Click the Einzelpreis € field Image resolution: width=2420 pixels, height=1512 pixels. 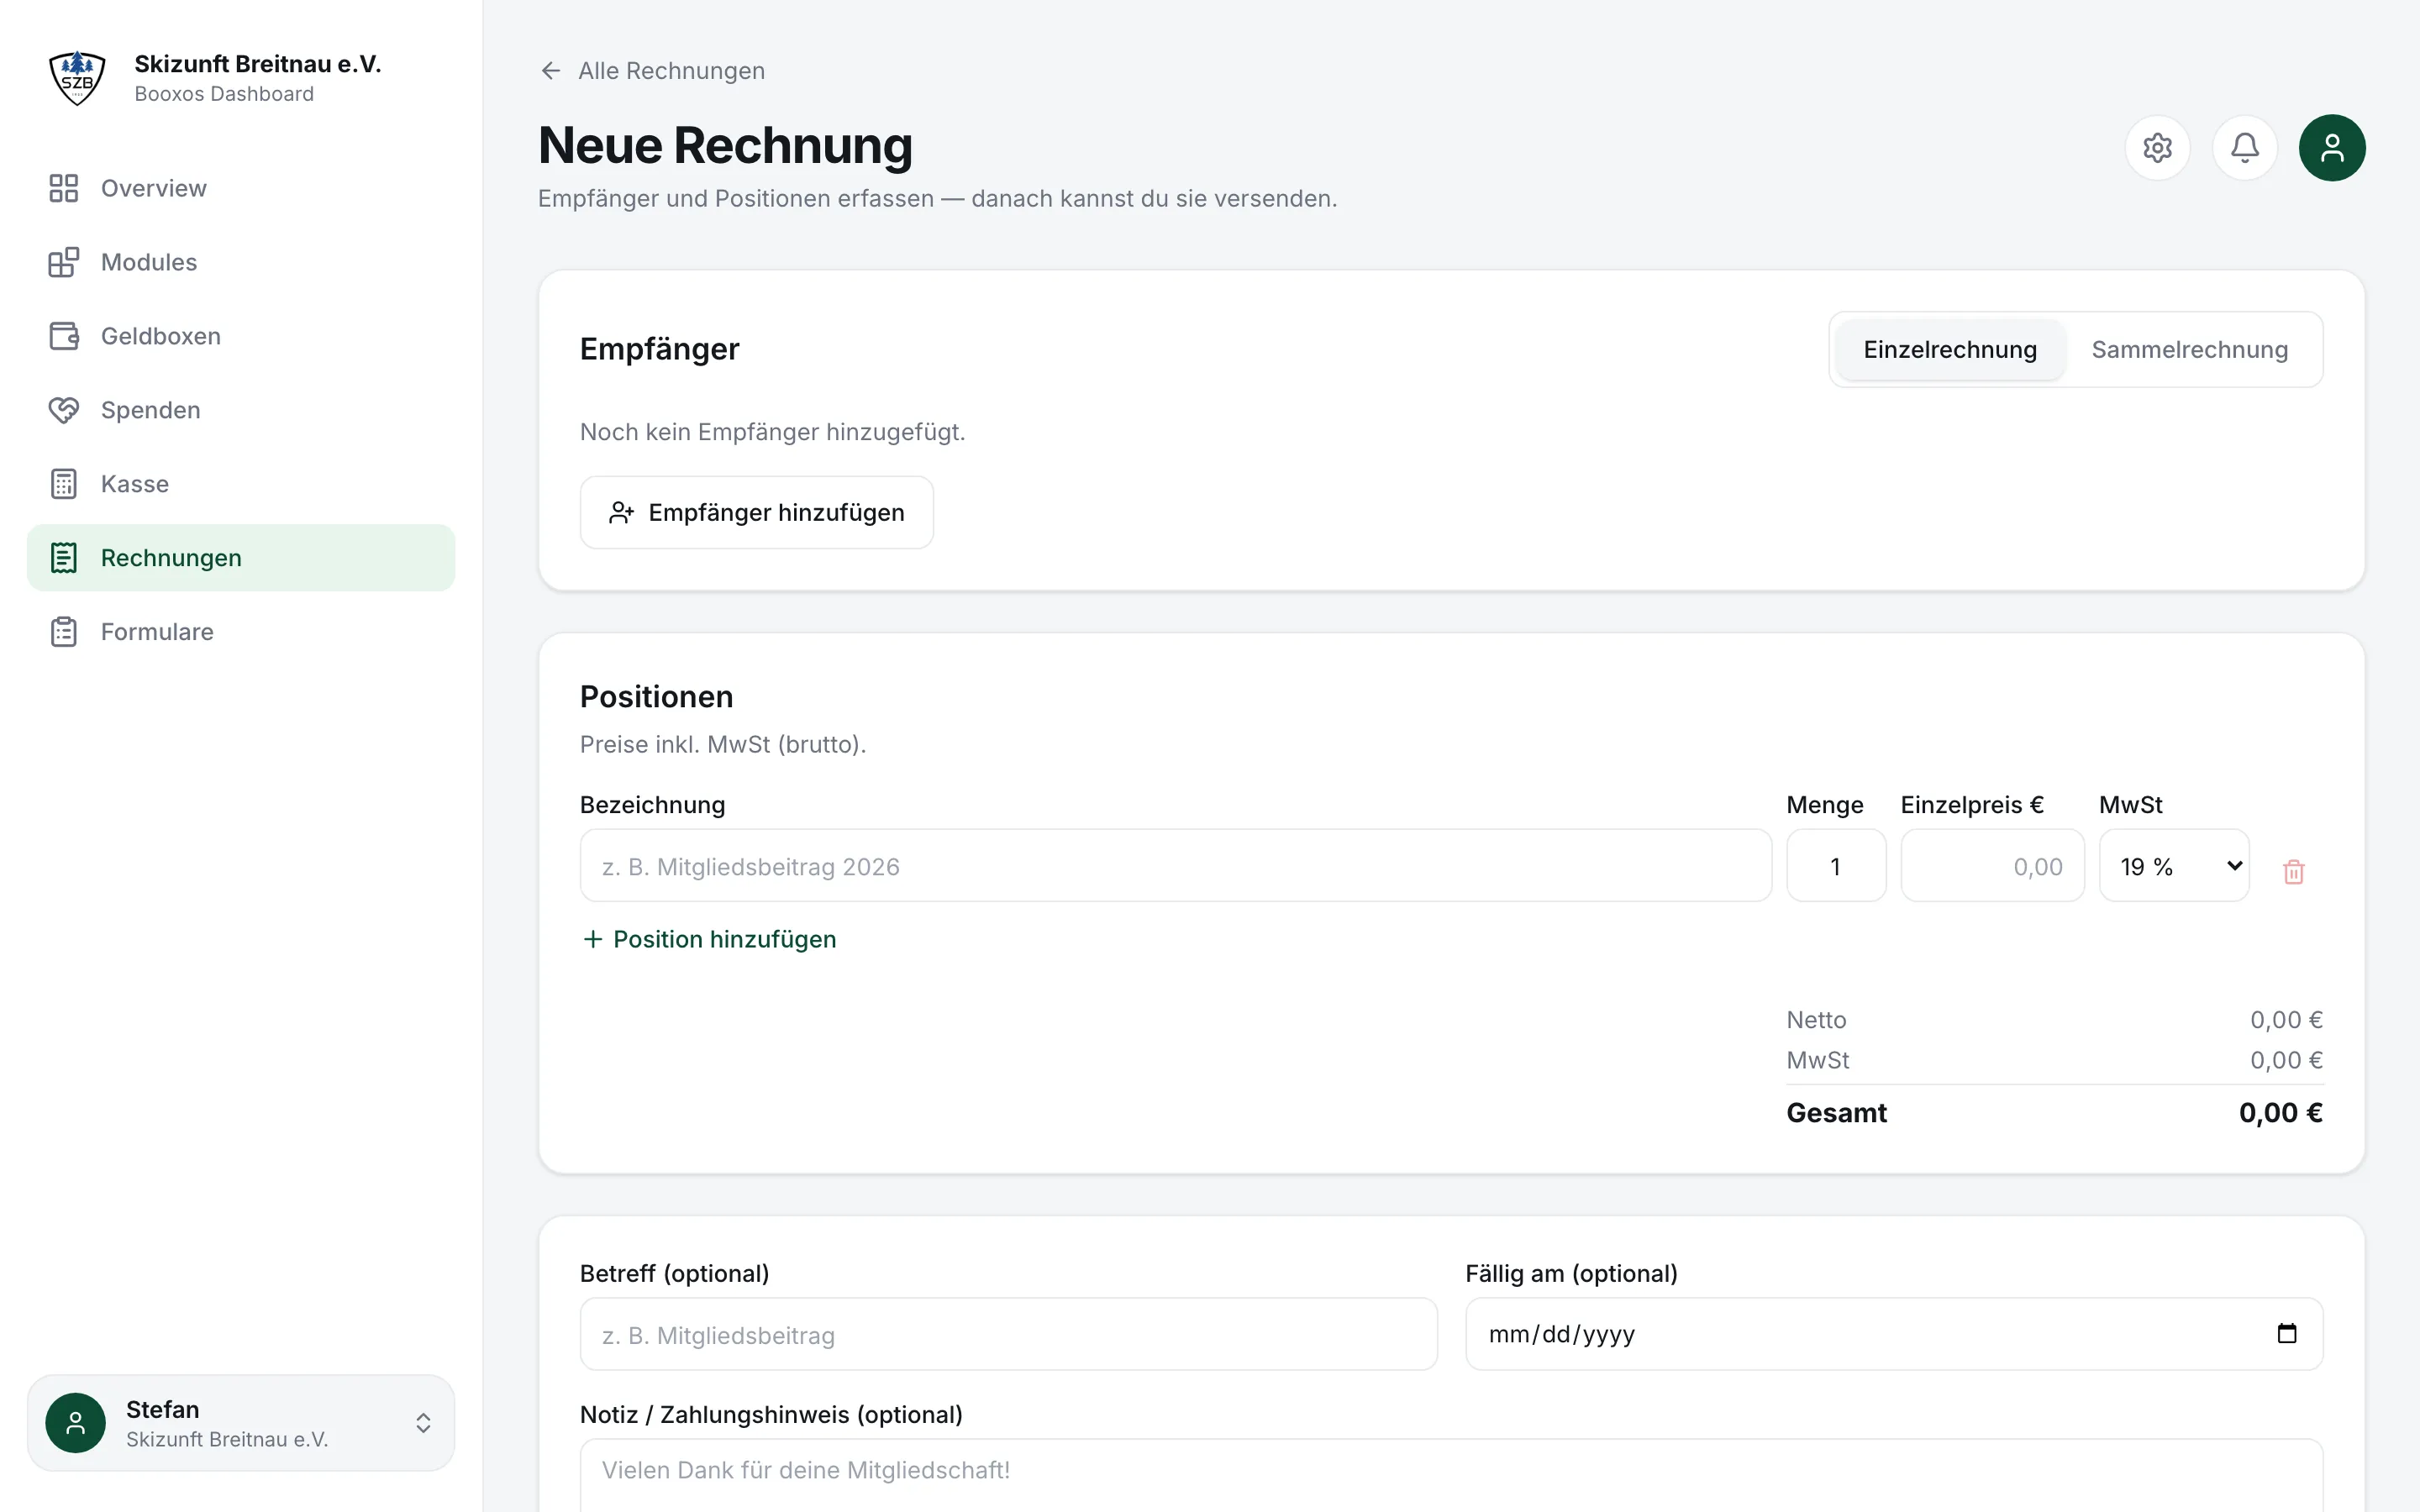[x=1992, y=866]
